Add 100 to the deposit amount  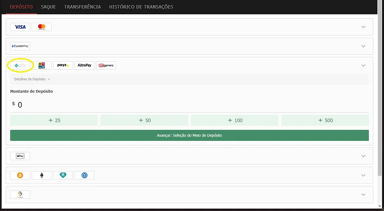[x=235, y=120]
